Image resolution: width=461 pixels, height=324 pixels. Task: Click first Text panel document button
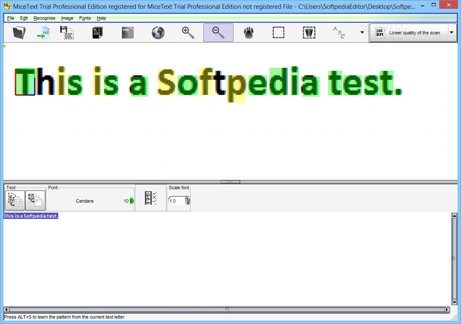coord(15,201)
